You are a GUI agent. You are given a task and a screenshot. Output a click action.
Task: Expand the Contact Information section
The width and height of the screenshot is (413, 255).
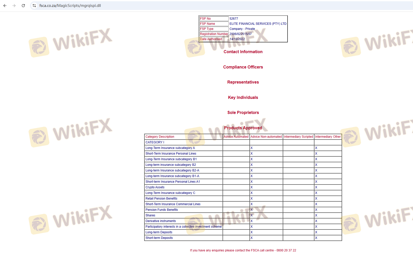pos(243,52)
